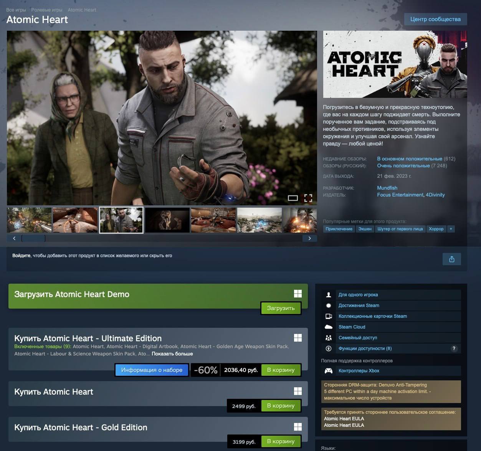Open В основном положительные recent reviews
The image size is (481, 451).
[x=410, y=159]
